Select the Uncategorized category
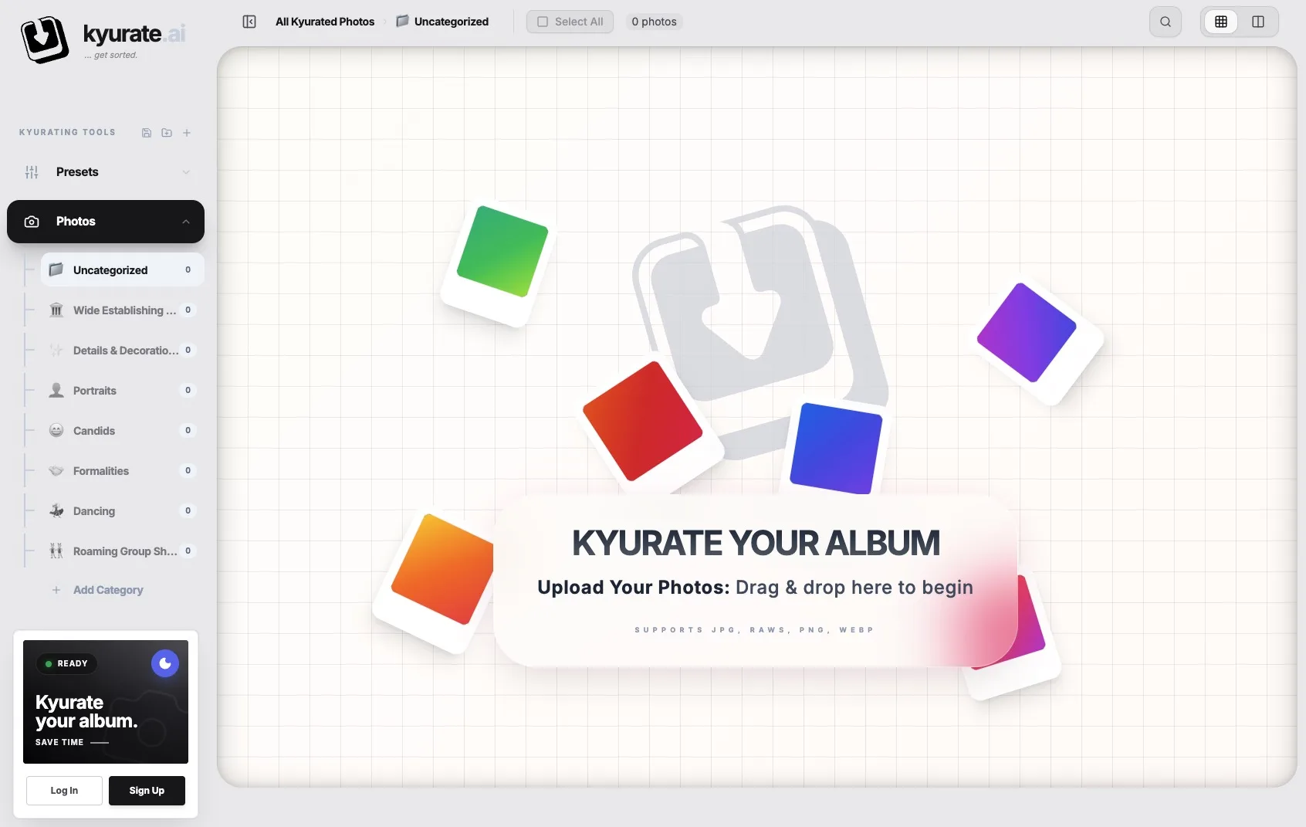Viewport: 1306px width, 827px height. [x=123, y=269]
